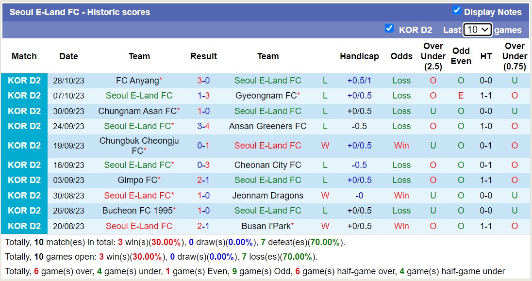Select Jeonnam Dragons team name
Screen dimensions: 532x281
pos(268,195)
